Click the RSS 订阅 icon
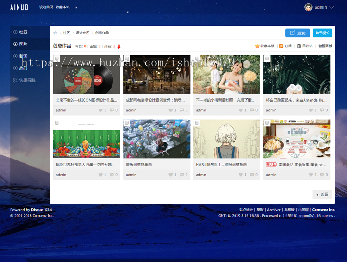The width and height of the screenshot is (347, 262). (x=281, y=46)
